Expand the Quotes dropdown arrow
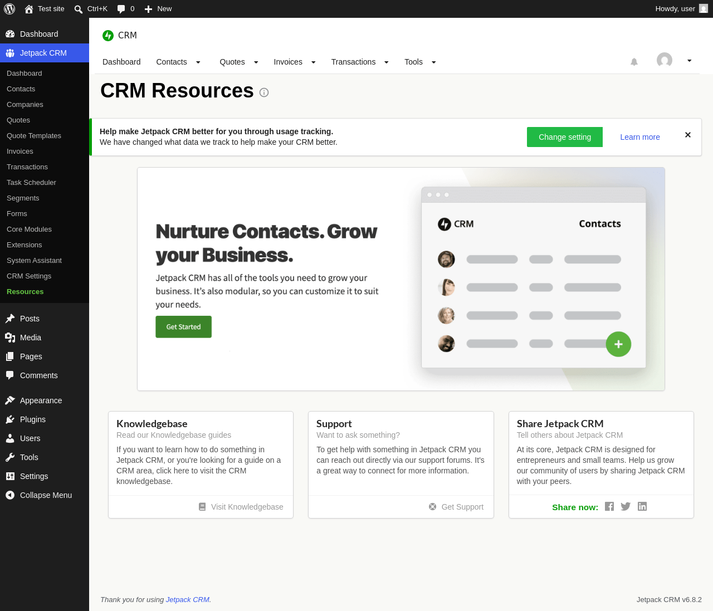Screen dimensions: 713x611 [x=256, y=62]
